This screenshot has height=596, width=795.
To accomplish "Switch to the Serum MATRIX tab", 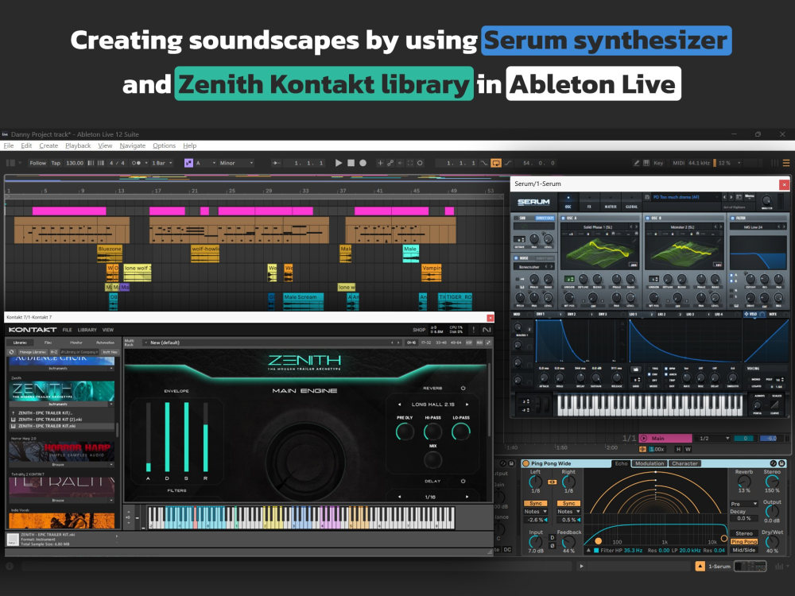I will [611, 202].
